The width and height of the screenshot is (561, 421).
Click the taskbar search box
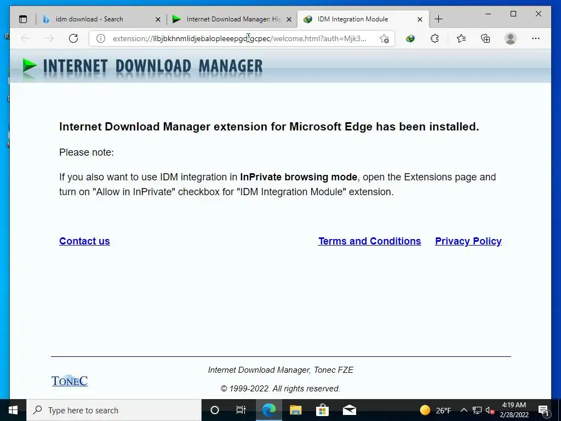114,410
